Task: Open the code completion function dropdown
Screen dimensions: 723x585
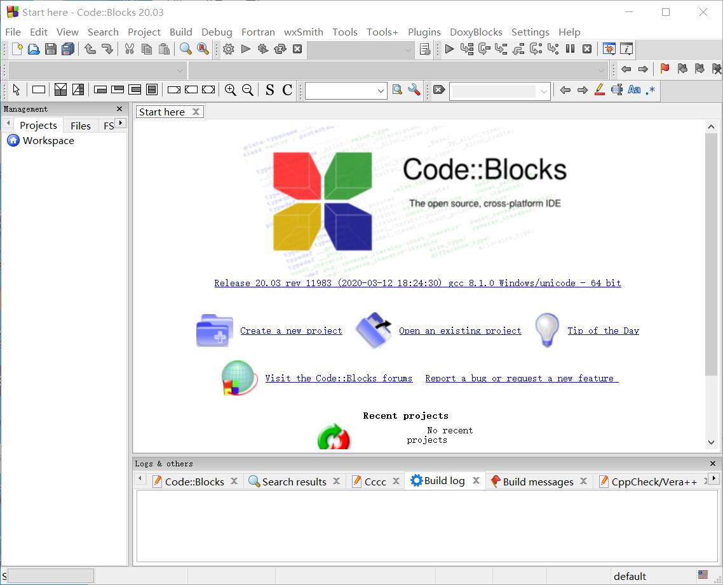Action: (x=398, y=70)
